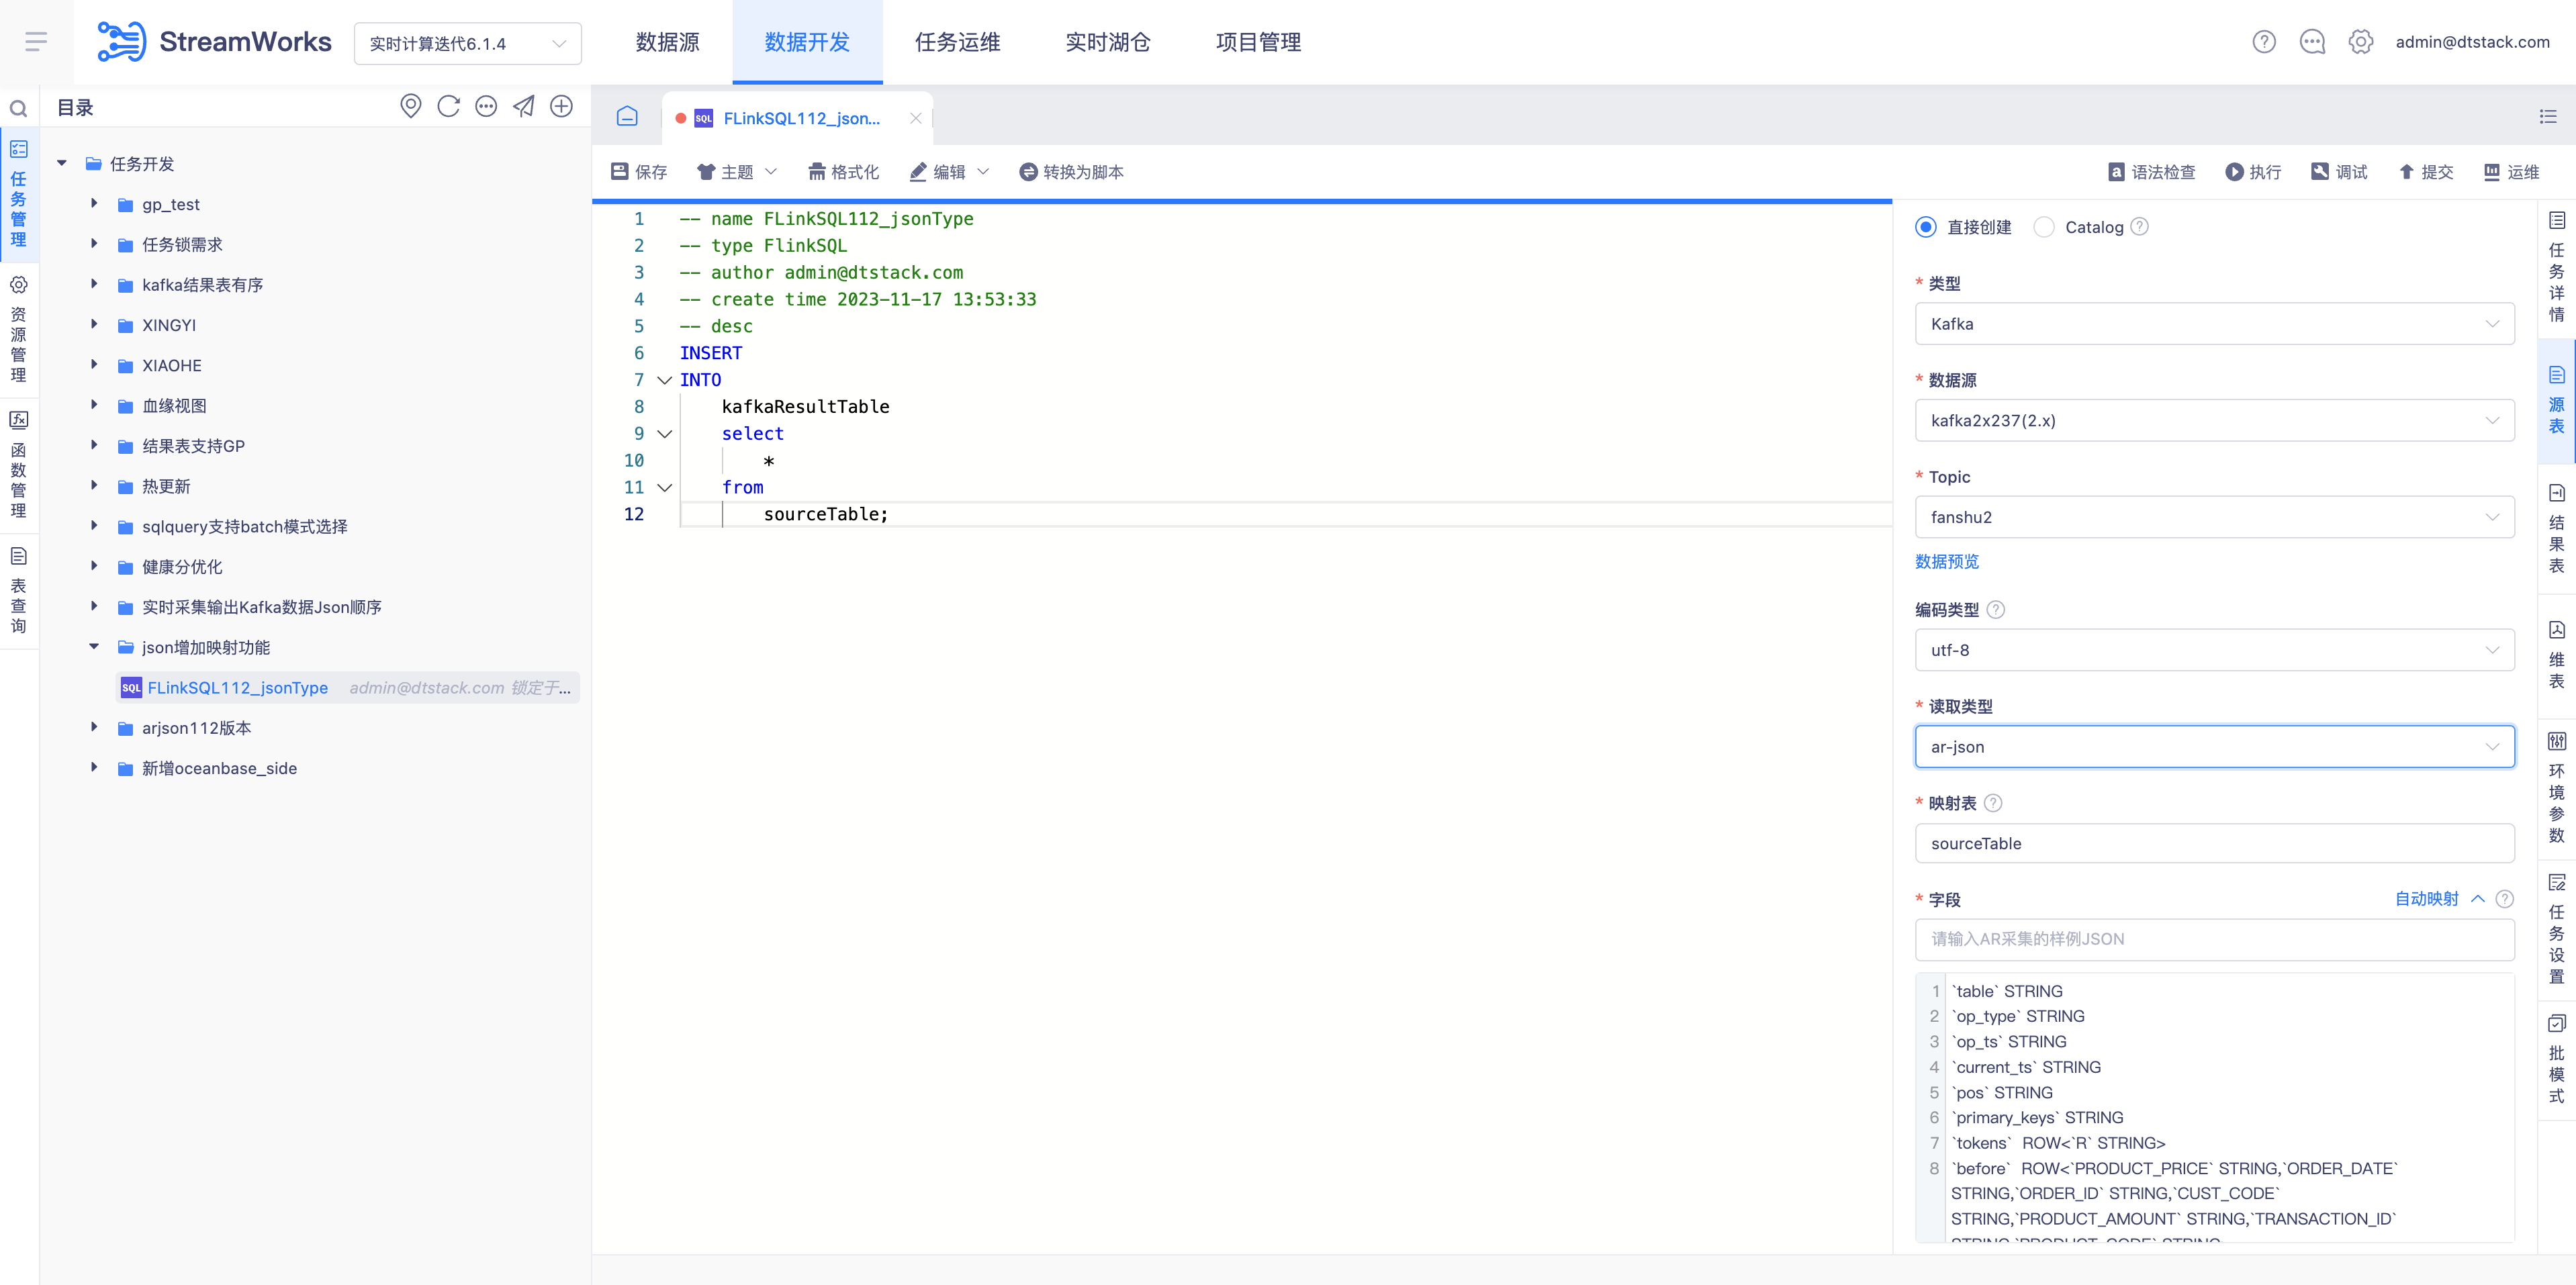
Task: Open 批模式 right panel
Action: pos(2557,1059)
